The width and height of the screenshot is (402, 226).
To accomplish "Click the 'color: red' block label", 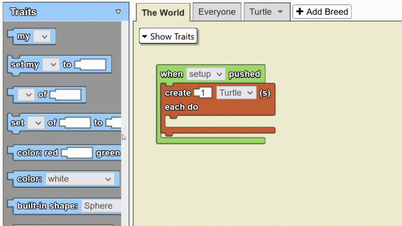I will [x=37, y=153].
